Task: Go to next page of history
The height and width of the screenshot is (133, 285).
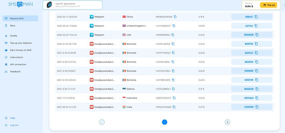Action: pyautogui.click(x=227, y=122)
